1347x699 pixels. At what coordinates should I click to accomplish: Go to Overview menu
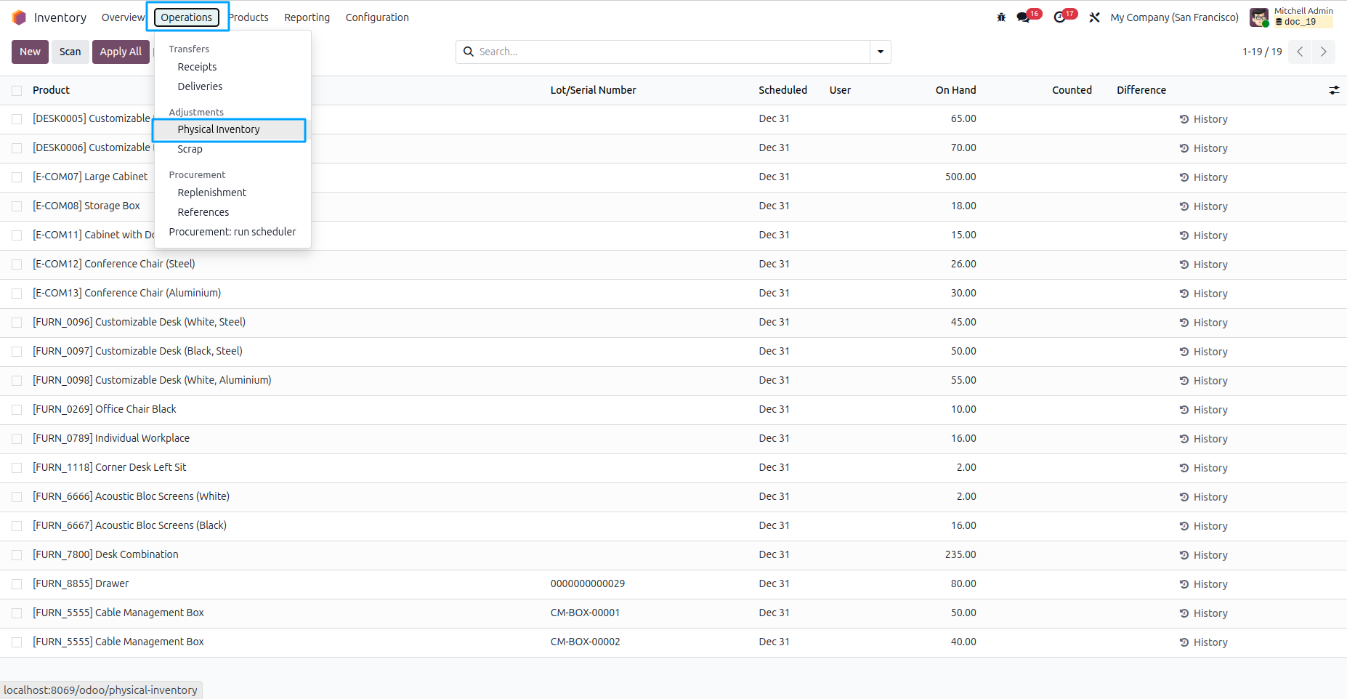(x=123, y=17)
